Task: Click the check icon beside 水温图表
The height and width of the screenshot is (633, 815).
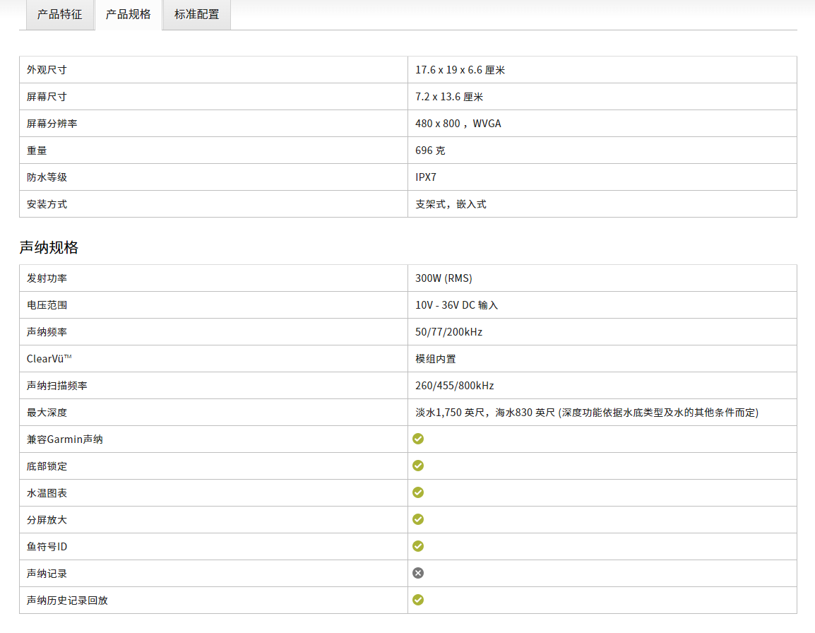Action: coord(418,492)
